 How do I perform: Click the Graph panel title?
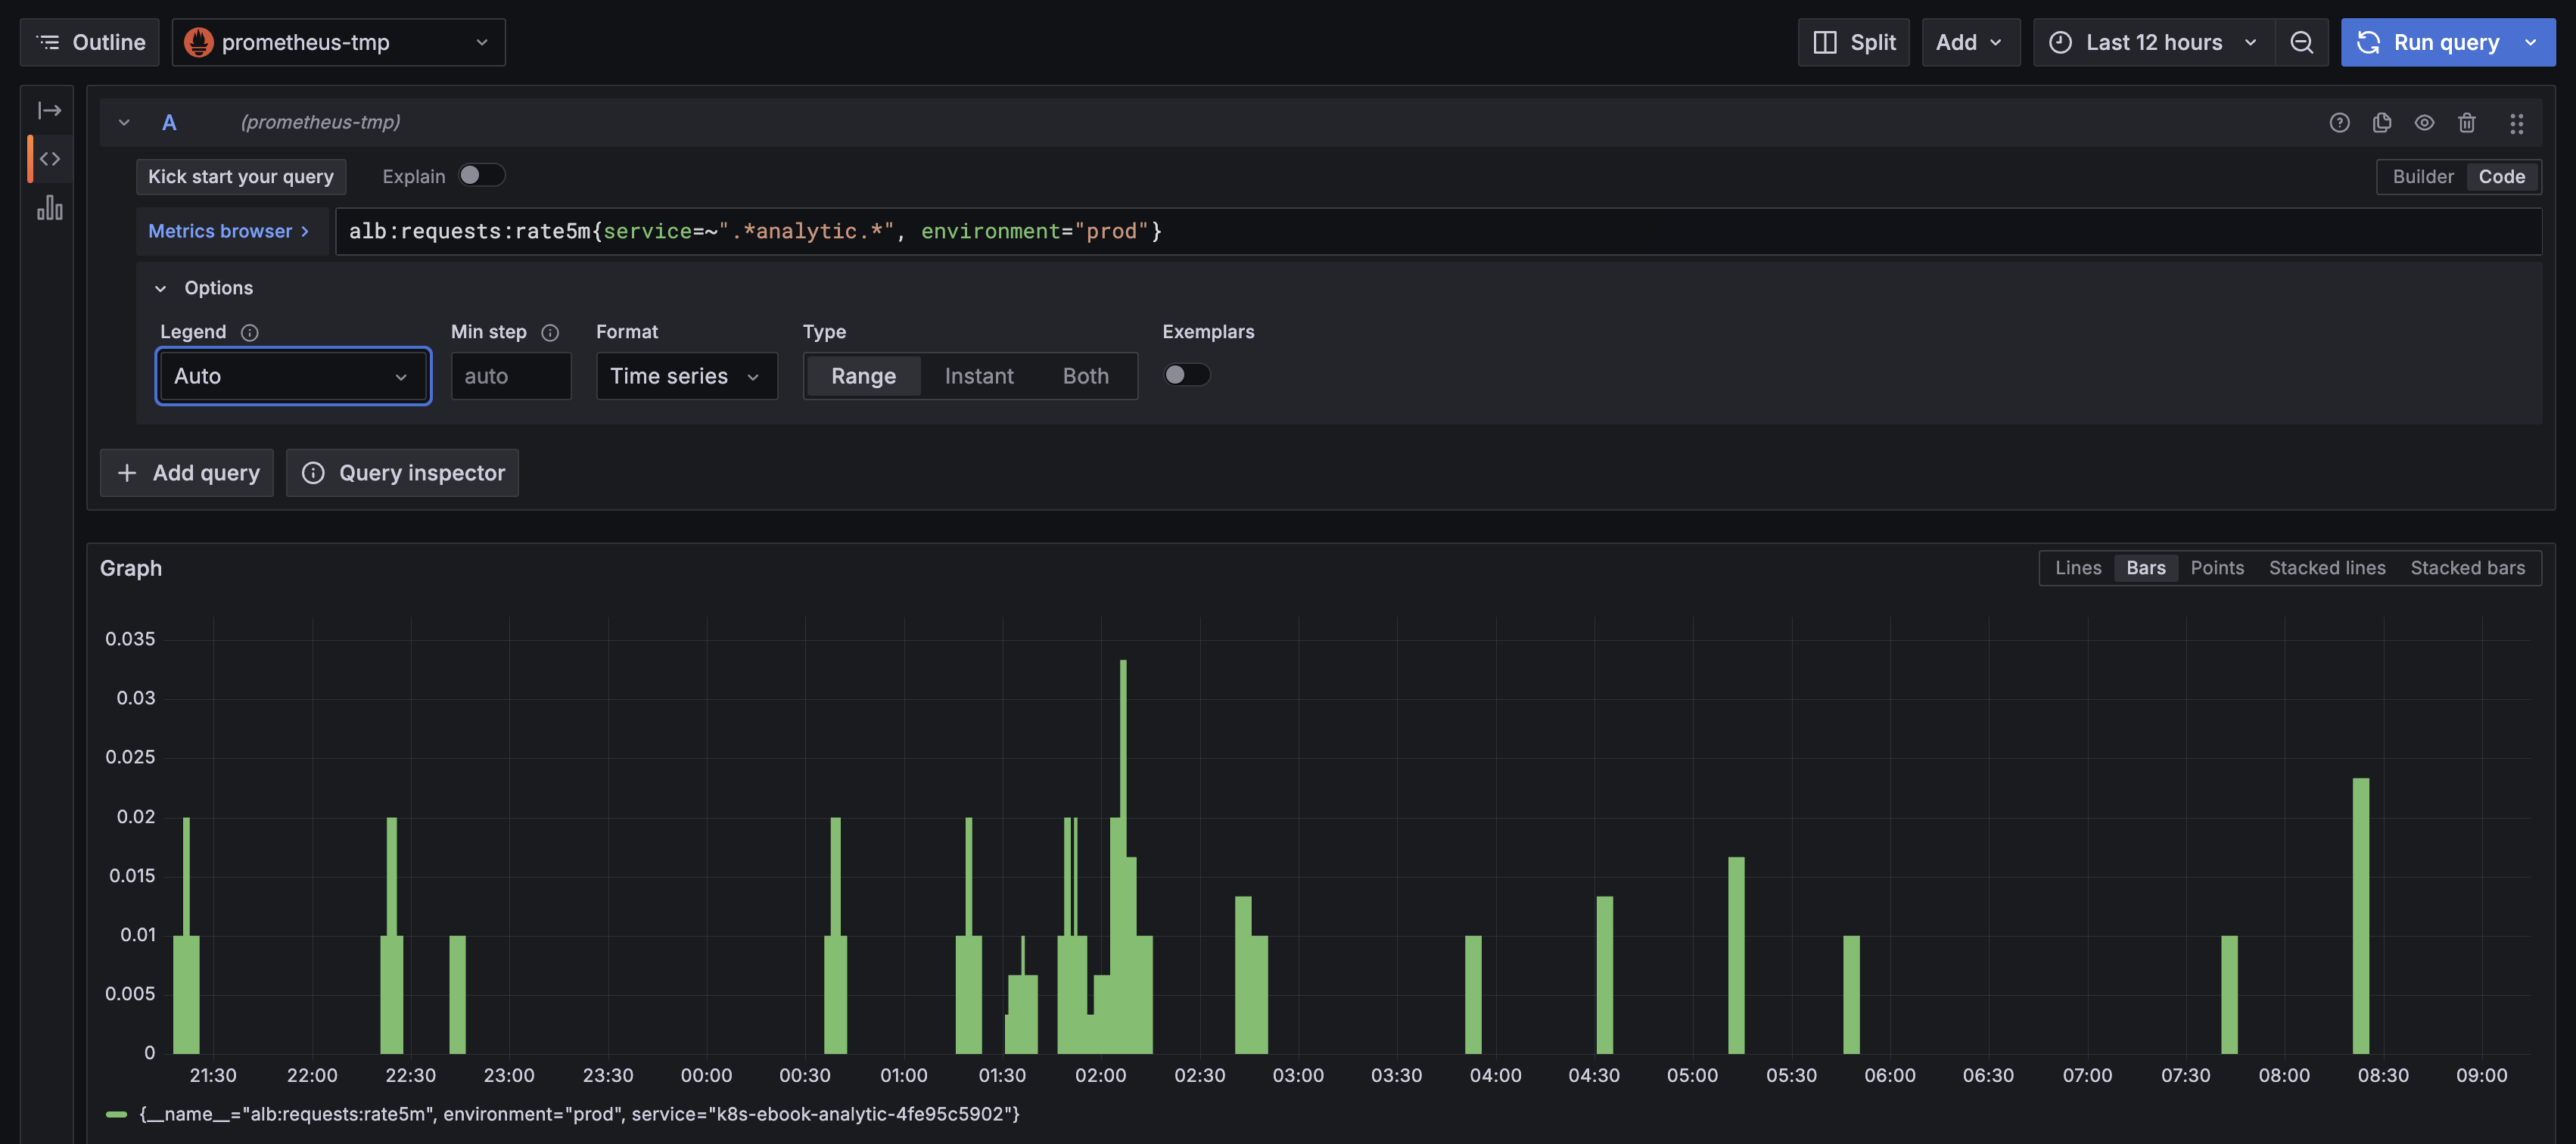[131, 568]
